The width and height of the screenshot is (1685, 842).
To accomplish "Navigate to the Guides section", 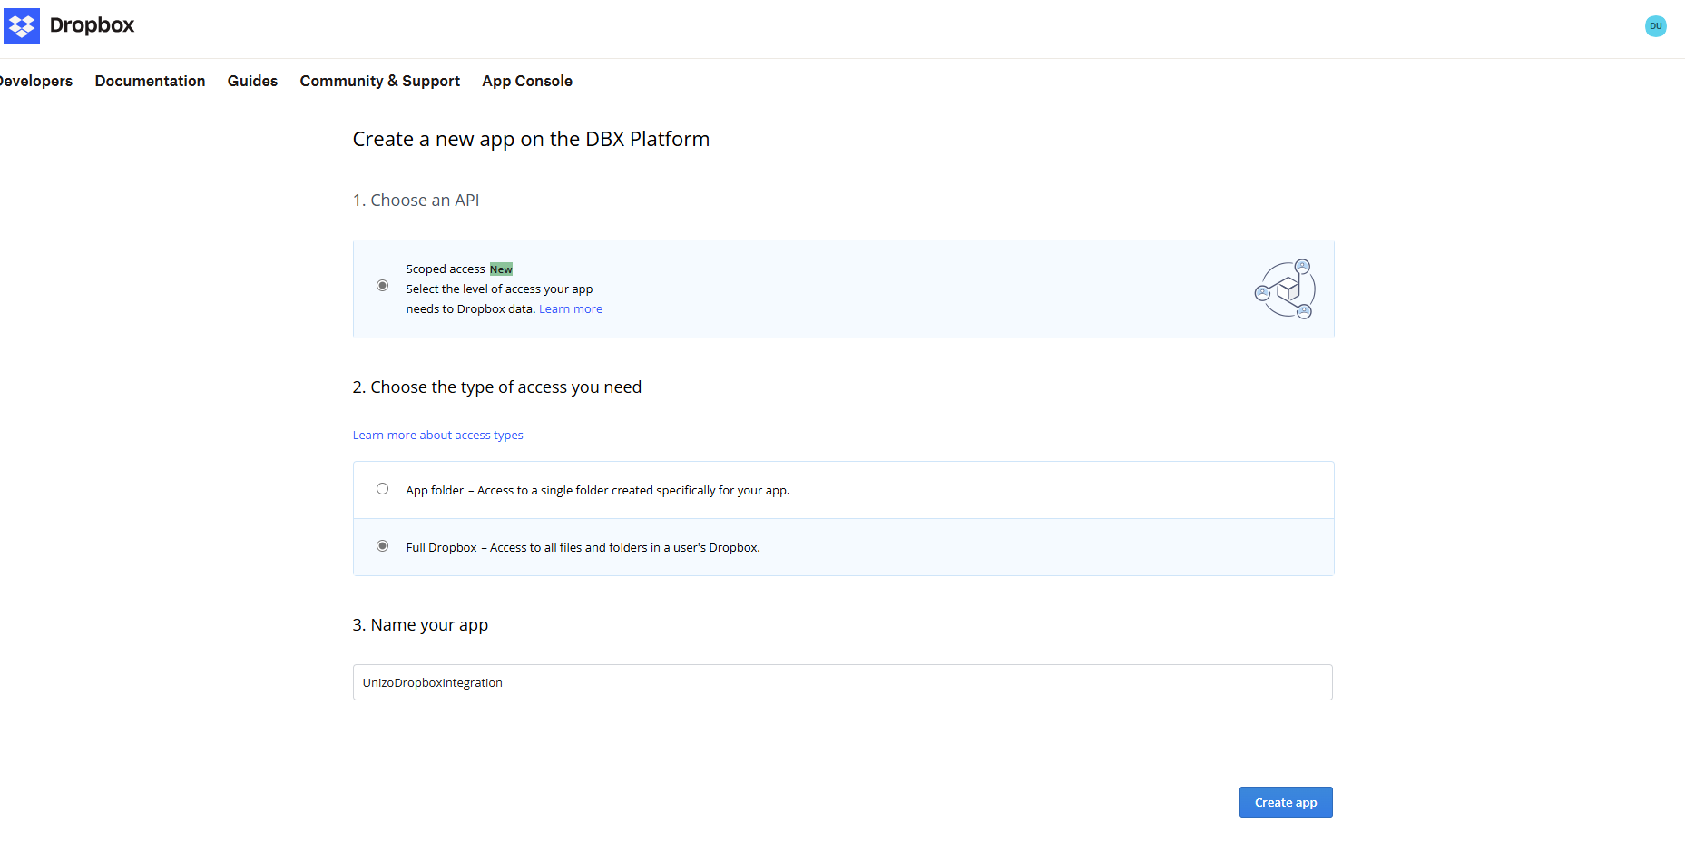I will [252, 81].
